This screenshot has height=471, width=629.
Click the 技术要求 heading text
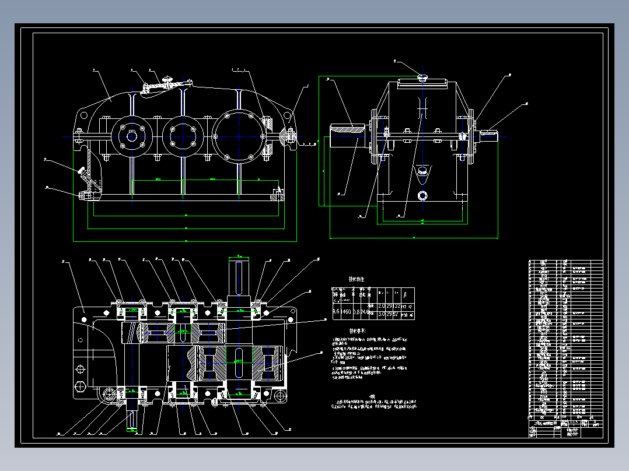tap(358, 331)
